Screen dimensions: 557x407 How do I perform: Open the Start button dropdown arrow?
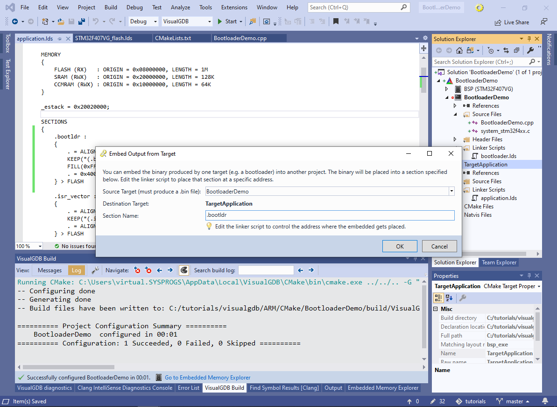pyautogui.click(x=241, y=21)
